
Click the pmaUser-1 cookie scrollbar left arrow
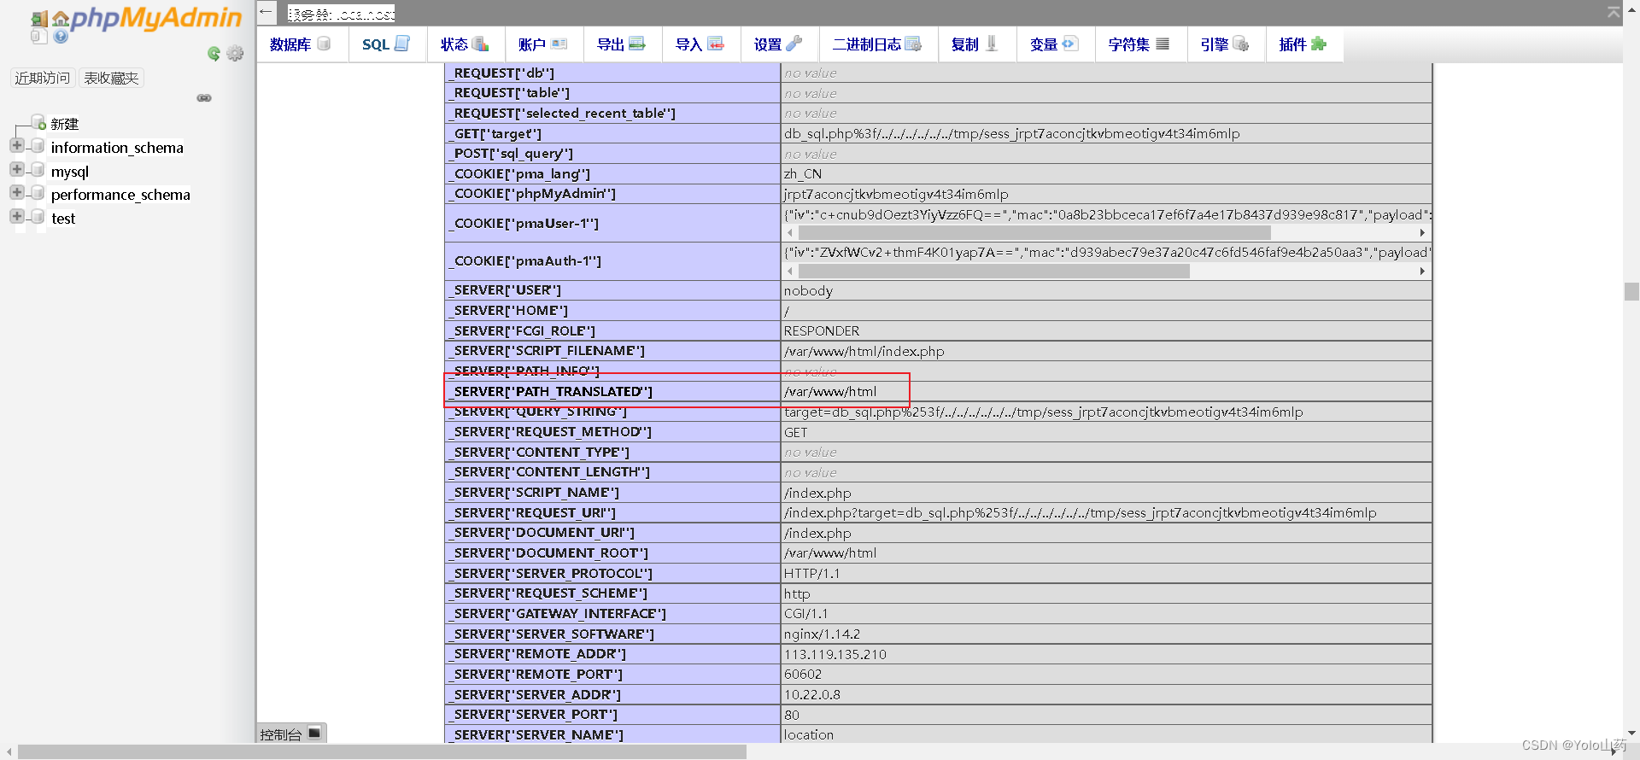click(790, 232)
